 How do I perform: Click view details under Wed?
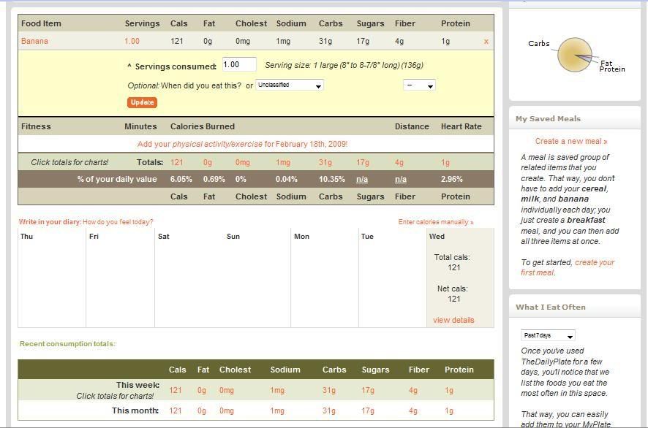453,320
